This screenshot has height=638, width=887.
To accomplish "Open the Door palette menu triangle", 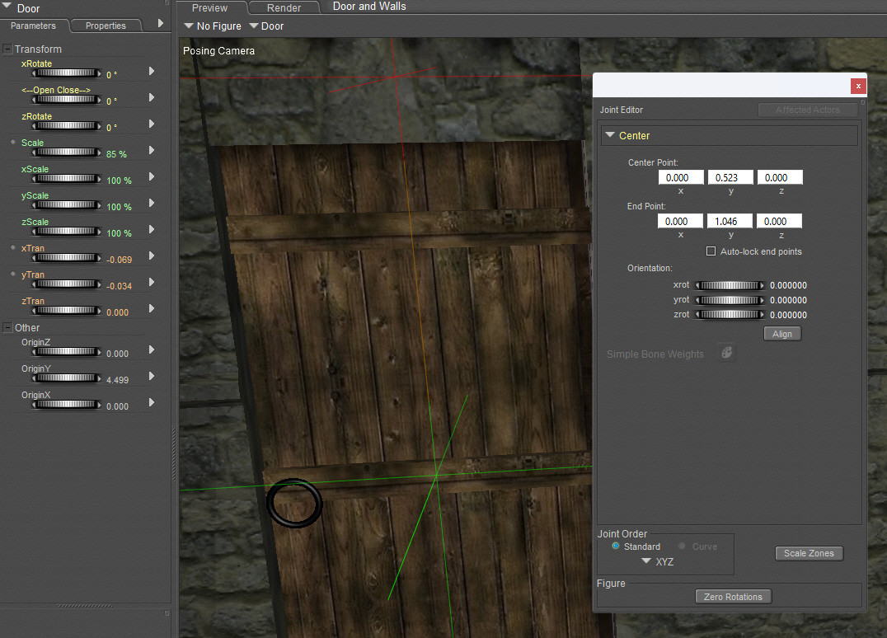I will 7,7.
